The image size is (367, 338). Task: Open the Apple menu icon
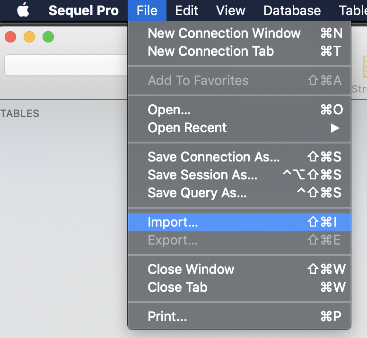coord(23,10)
